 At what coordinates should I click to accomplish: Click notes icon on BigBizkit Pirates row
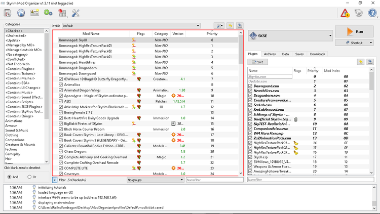(x=173, y=124)
